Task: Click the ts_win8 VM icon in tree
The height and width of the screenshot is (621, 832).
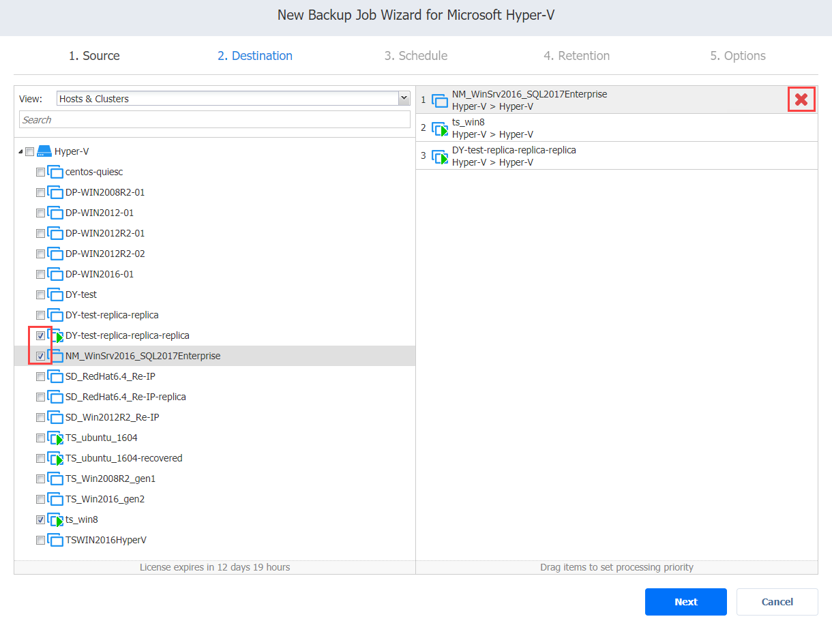Action: click(x=55, y=519)
